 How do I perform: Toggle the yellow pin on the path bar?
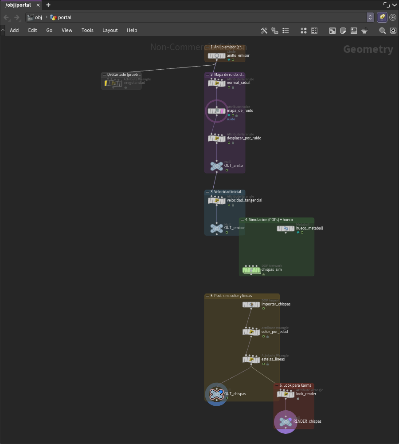click(x=382, y=17)
